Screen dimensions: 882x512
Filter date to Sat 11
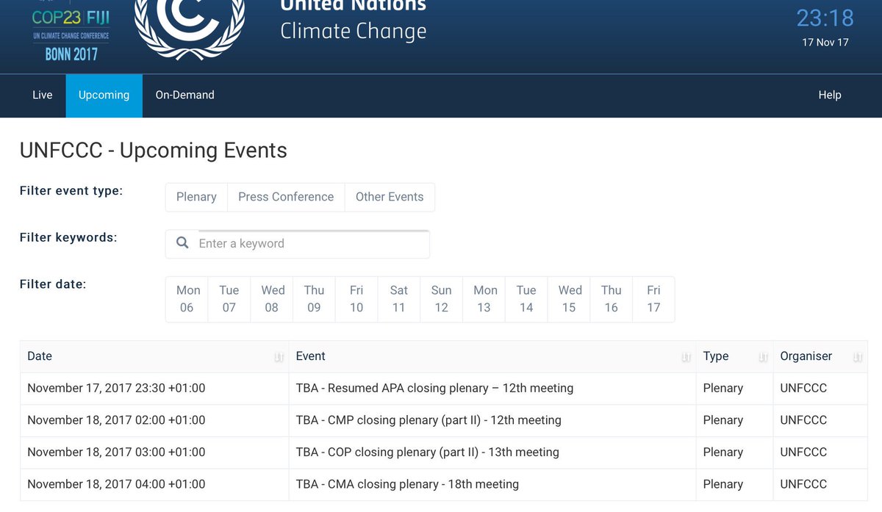399,299
